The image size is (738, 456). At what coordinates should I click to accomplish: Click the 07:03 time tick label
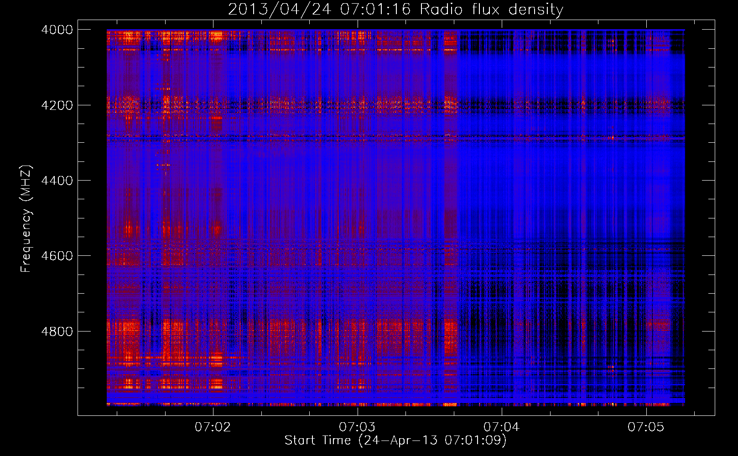tap(357, 427)
